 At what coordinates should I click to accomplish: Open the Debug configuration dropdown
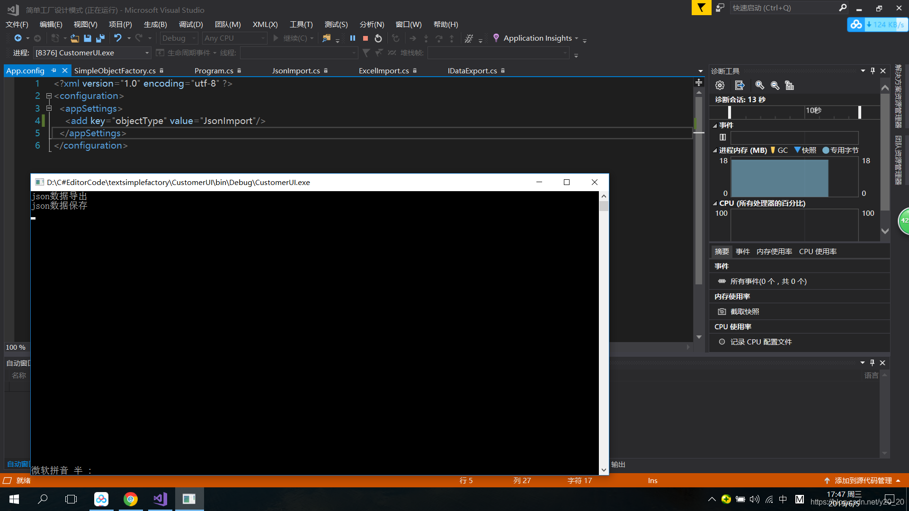tap(179, 38)
